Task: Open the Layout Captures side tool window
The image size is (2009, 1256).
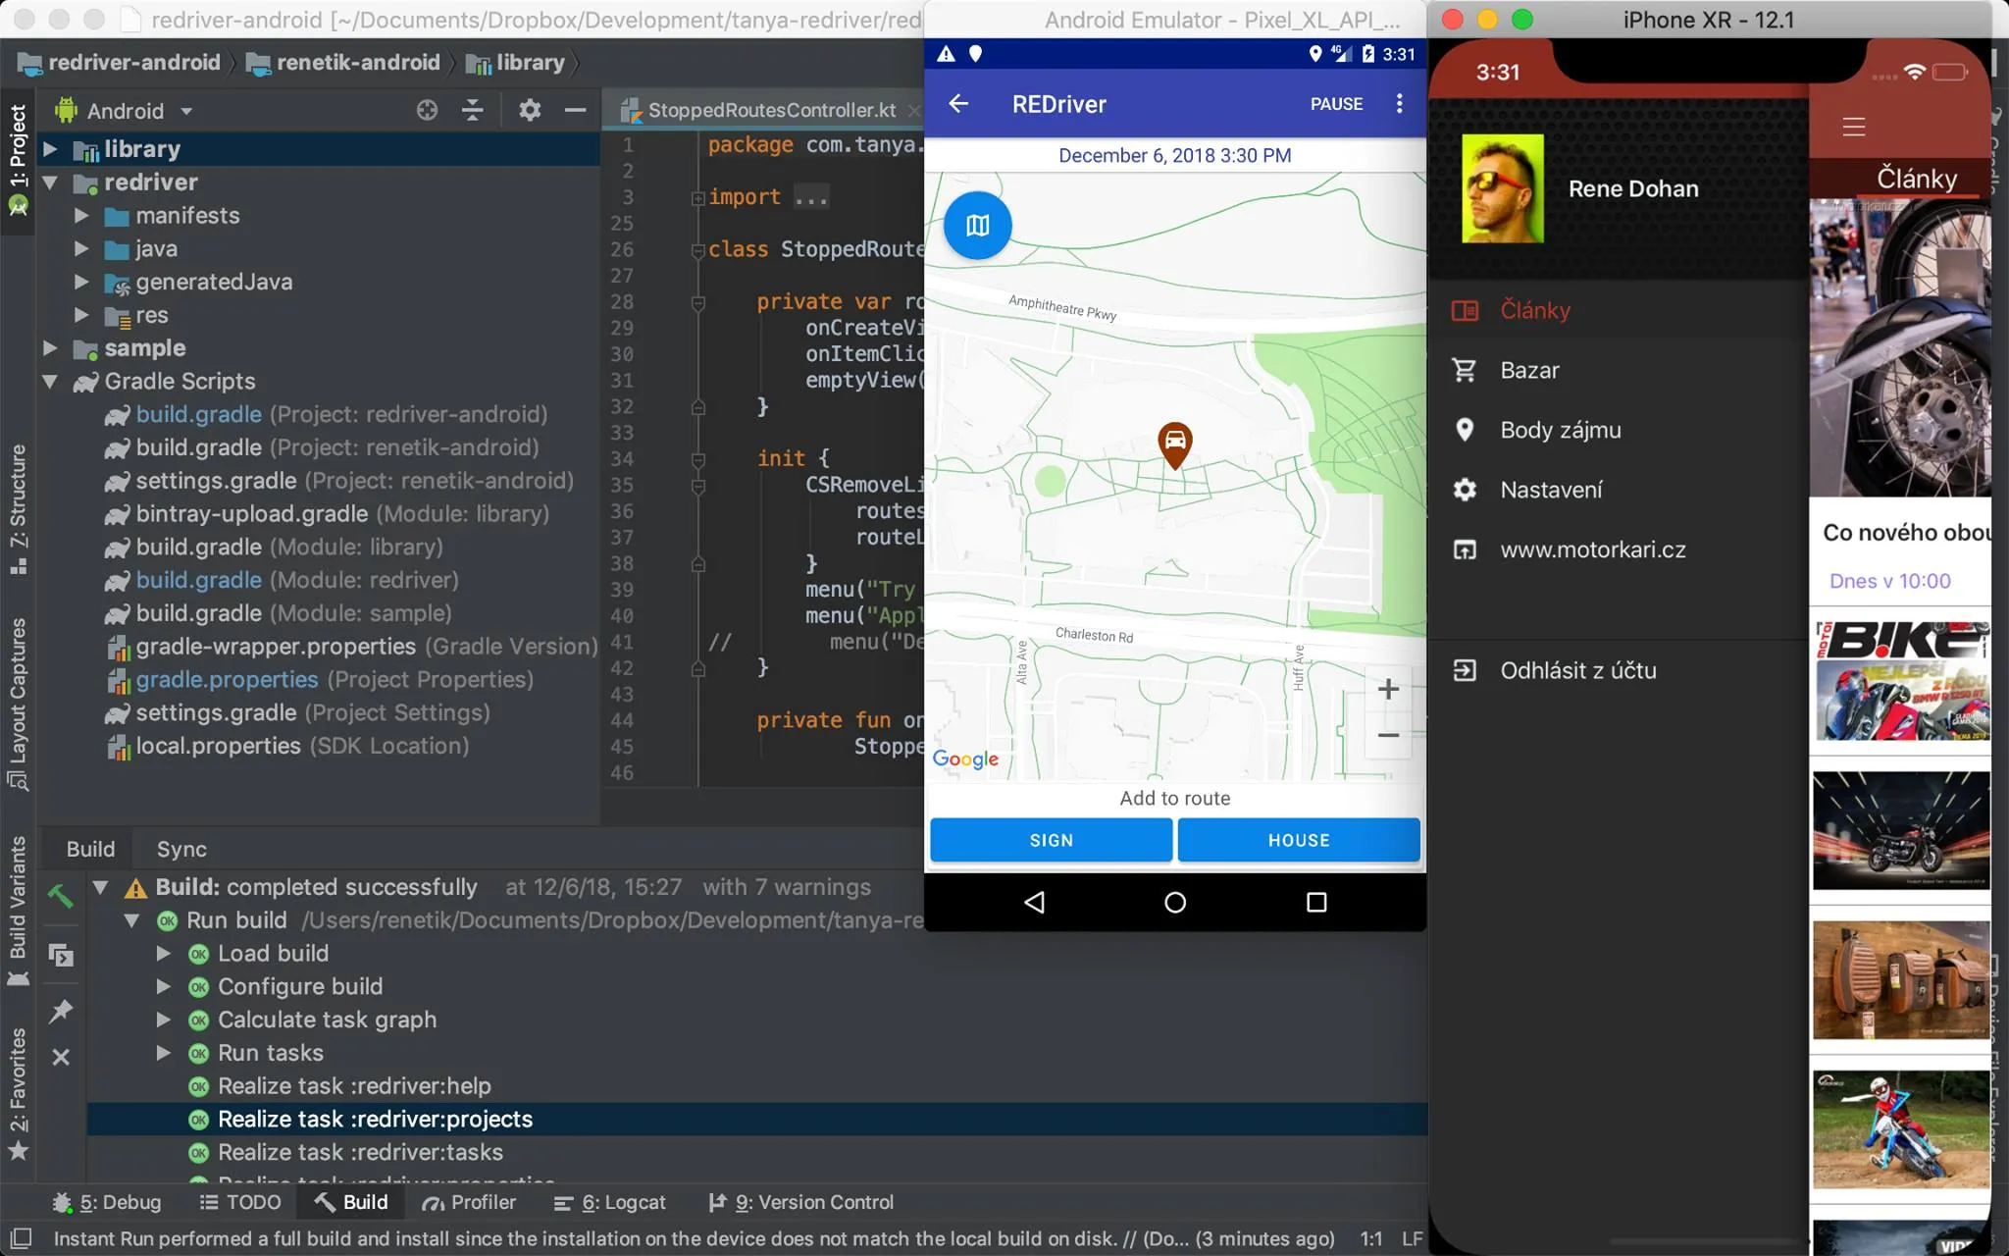Action: point(18,703)
